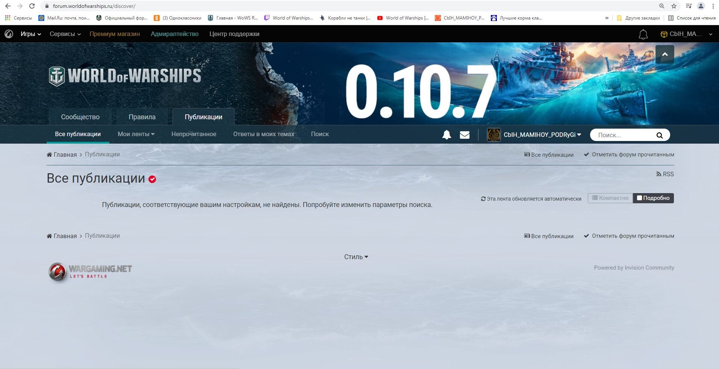Click the Wargaming logo icon in top bar
This screenshot has width=719, height=369.
[x=9, y=34]
